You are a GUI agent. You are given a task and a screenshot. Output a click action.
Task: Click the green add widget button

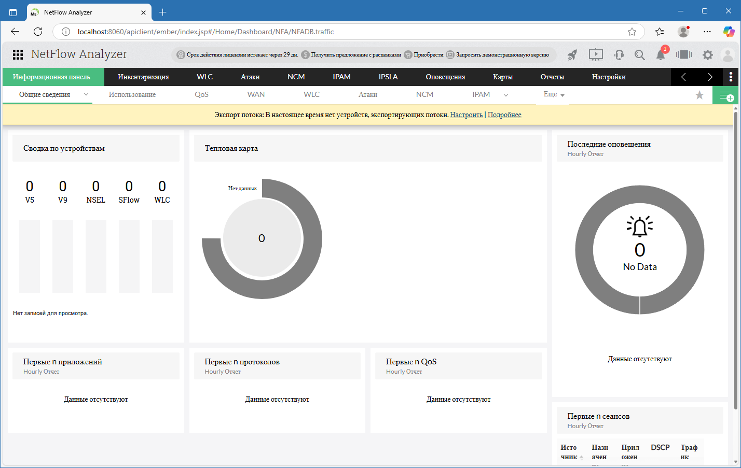click(725, 95)
